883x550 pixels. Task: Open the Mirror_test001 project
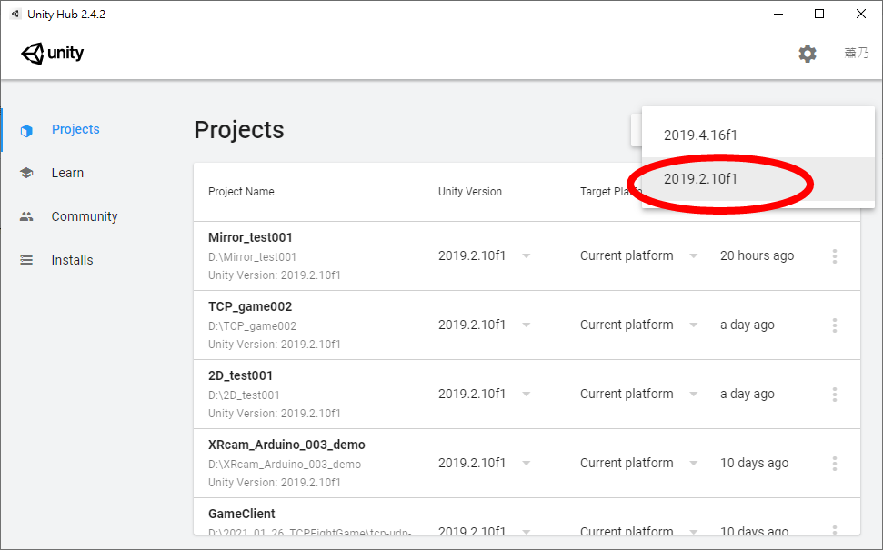coord(250,237)
